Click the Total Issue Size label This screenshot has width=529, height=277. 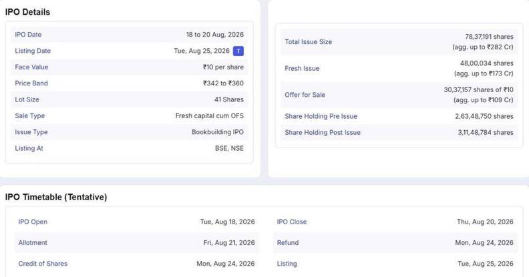309,42
